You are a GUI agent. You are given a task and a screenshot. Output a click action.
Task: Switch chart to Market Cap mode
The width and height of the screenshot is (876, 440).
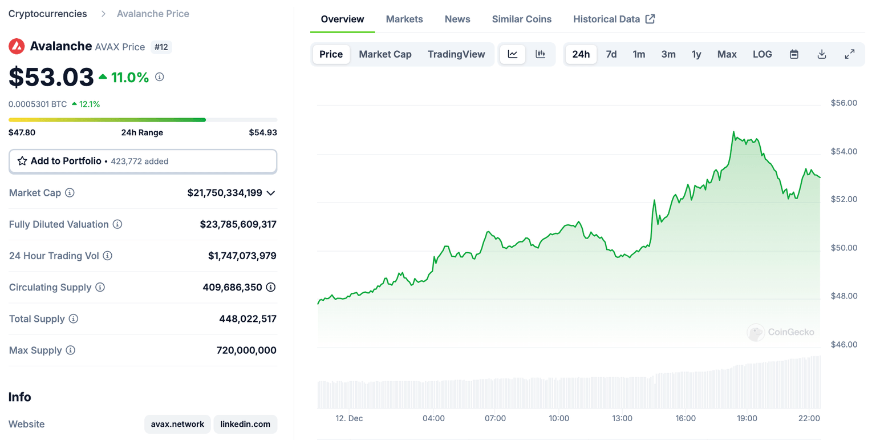[385, 54]
